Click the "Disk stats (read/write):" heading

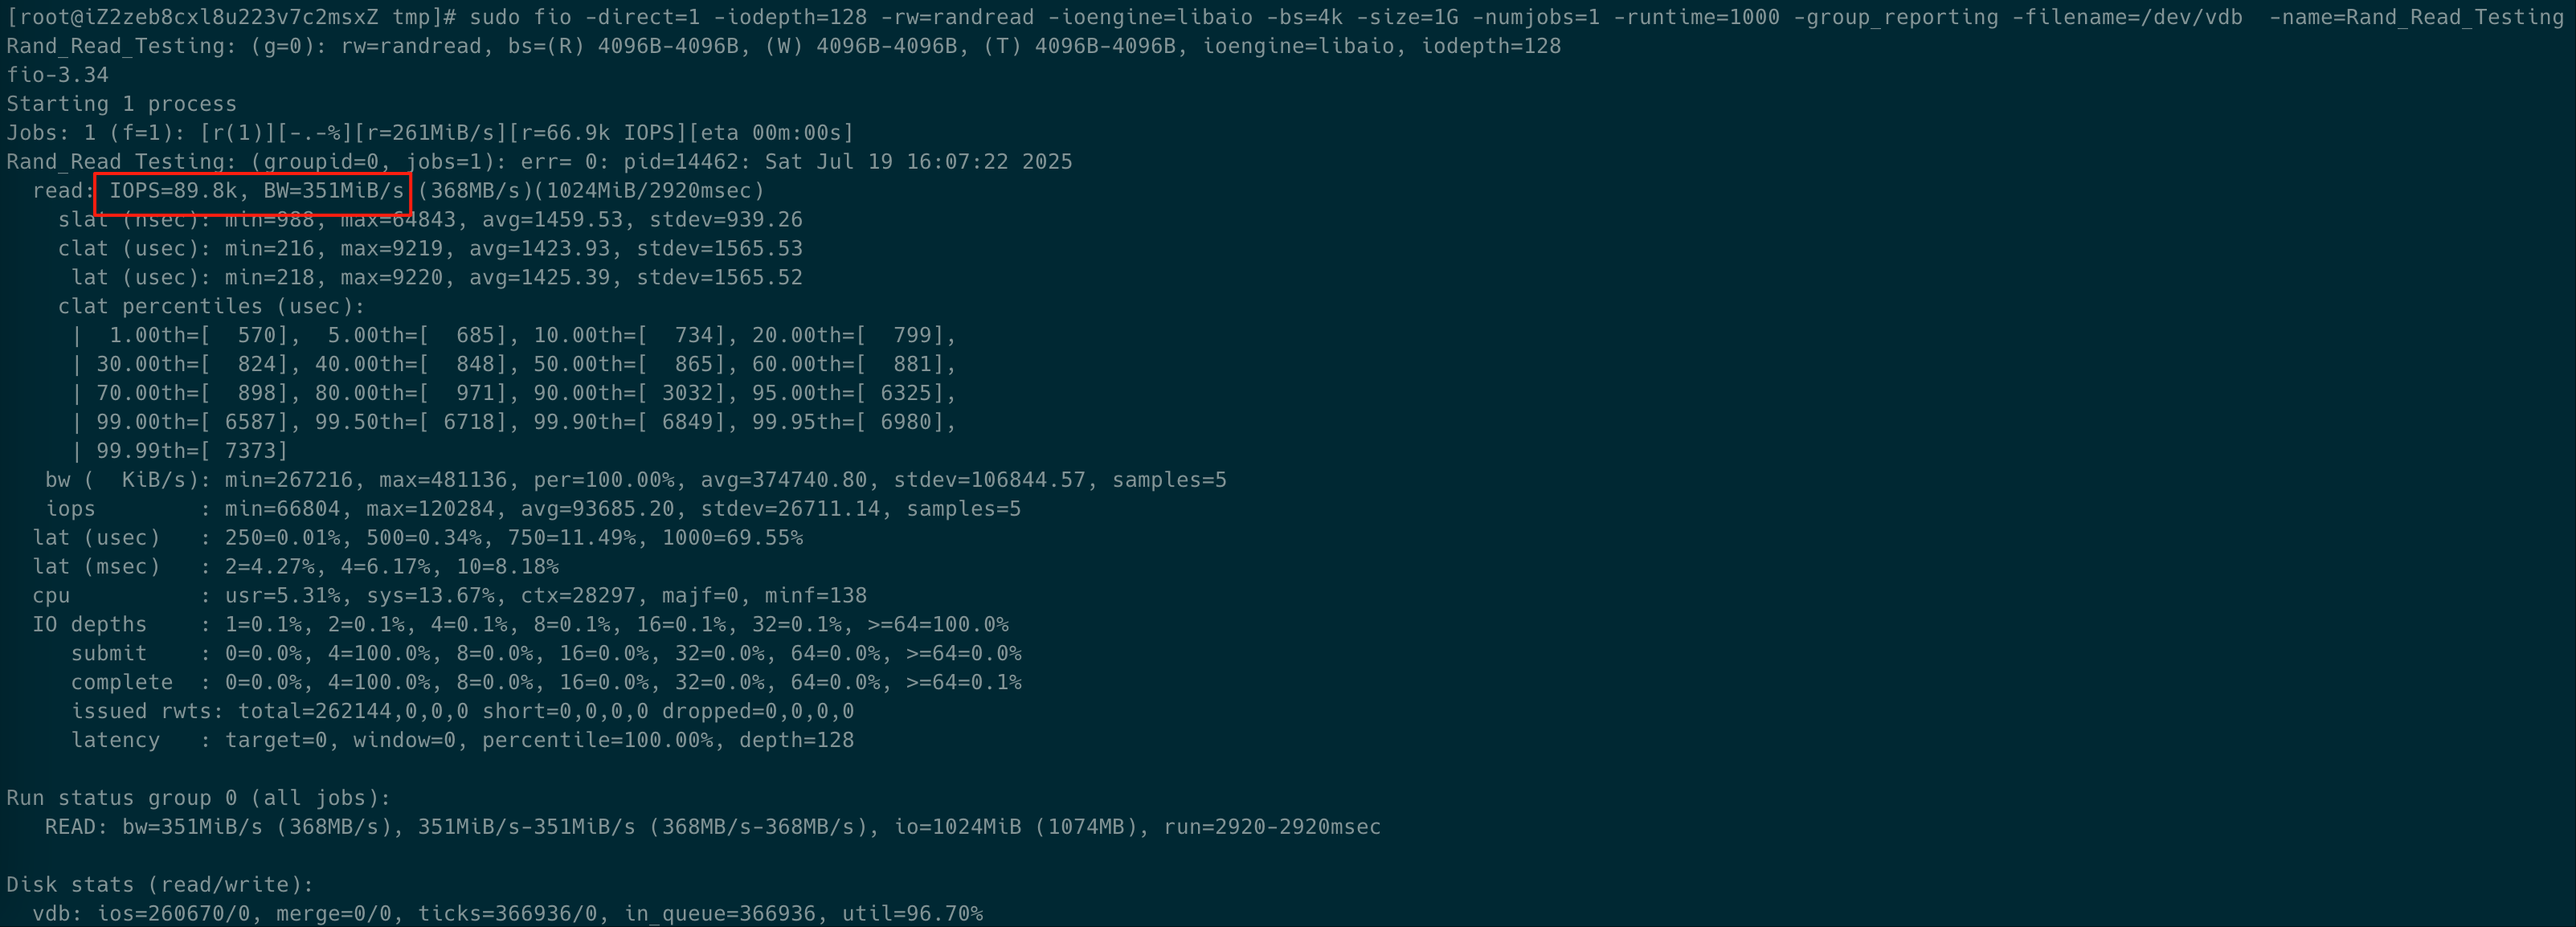tap(160, 885)
